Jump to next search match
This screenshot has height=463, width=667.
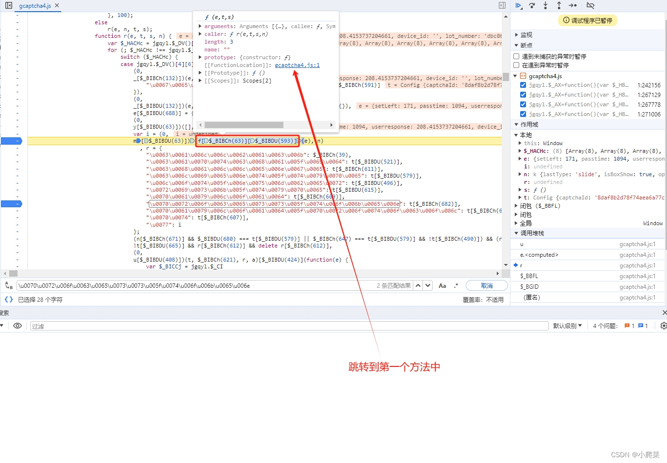pyautogui.click(x=428, y=285)
